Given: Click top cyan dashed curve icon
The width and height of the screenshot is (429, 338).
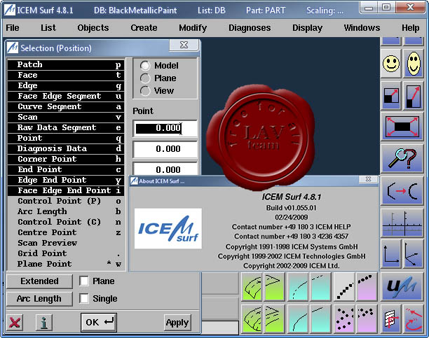Looking at the screenshot, I should point(299,287).
